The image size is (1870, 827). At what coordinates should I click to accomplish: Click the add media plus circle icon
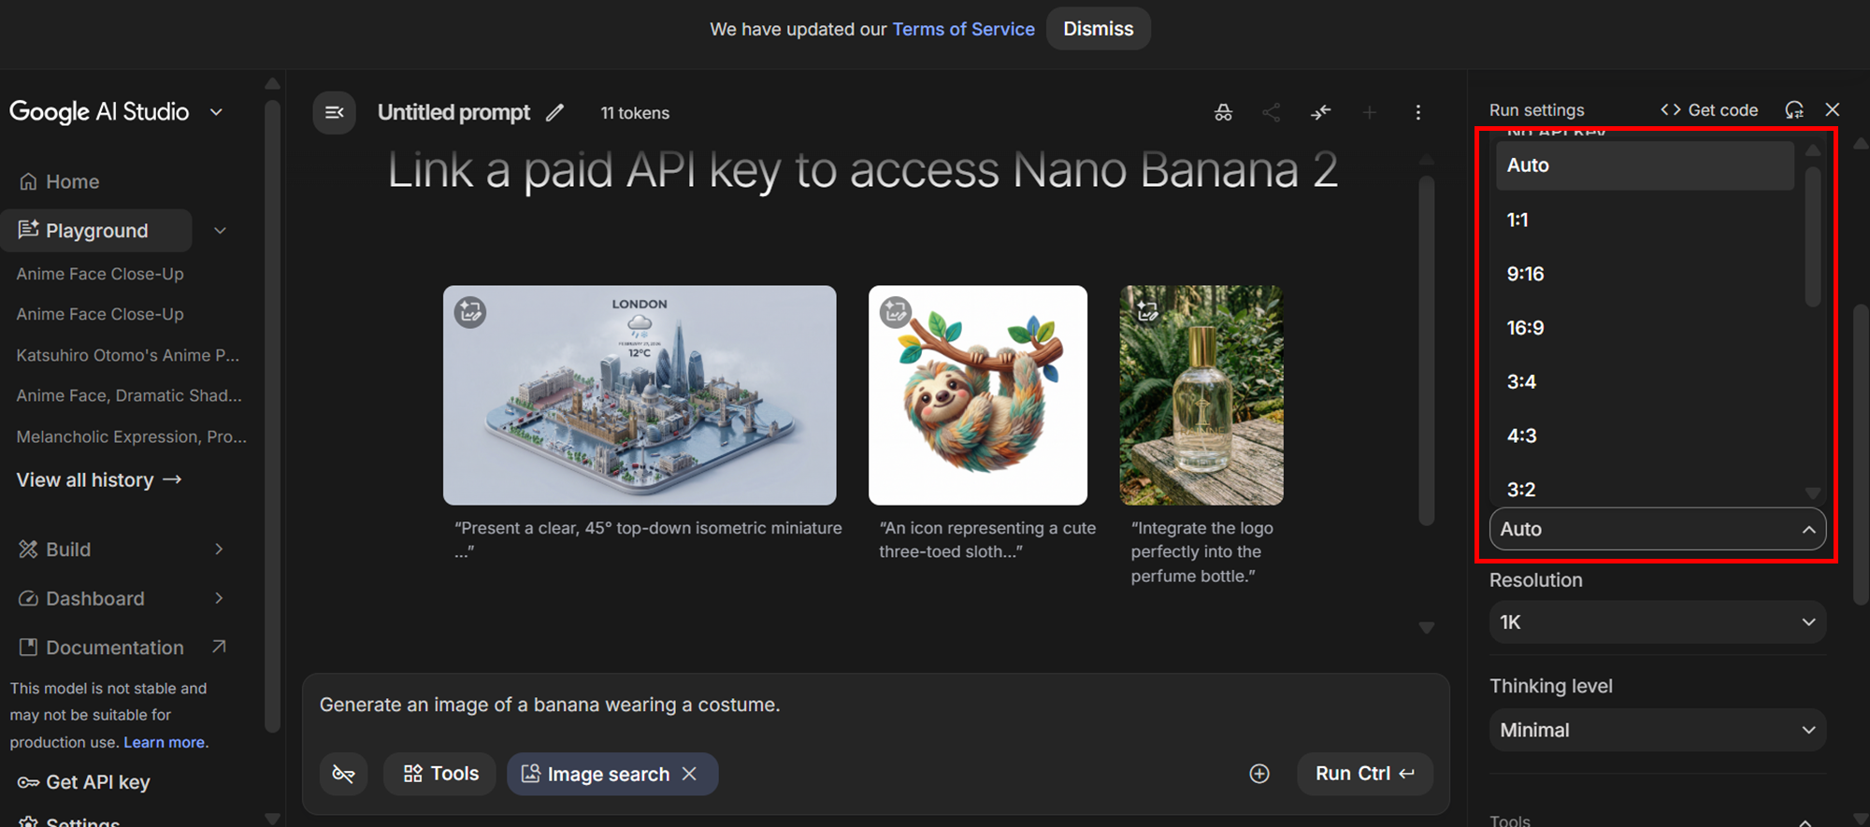[1259, 774]
